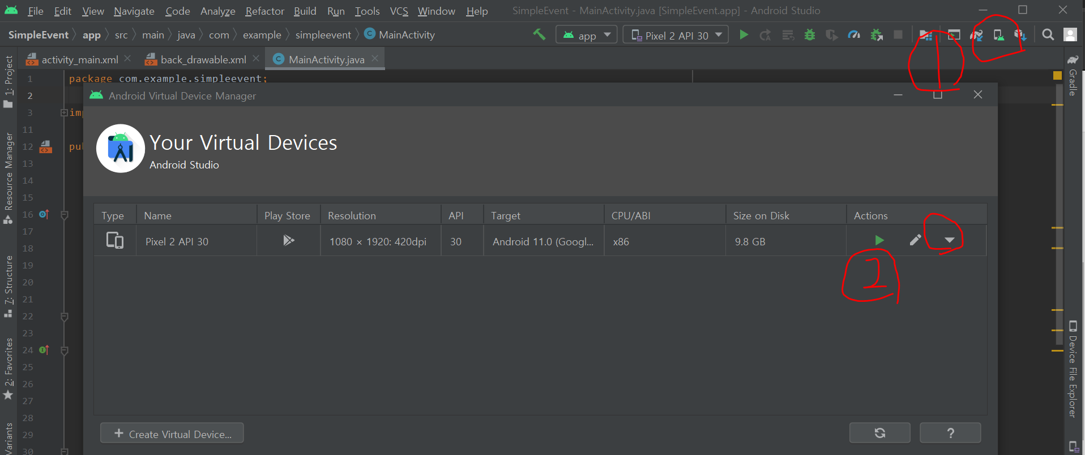This screenshot has height=455, width=1085.
Task: Click the Apply Code Changes icon
Action: pyautogui.click(x=788, y=35)
